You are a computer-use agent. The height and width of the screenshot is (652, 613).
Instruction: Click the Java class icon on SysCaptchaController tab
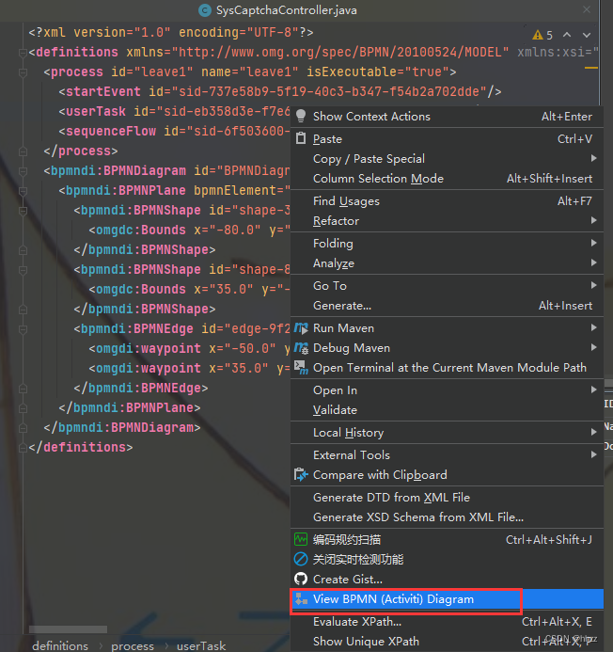204,10
